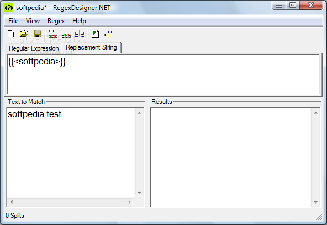This screenshot has width=327, height=225.
Task: Run the Replace regex toolbar icon
Action: click(x=66, y=34)
